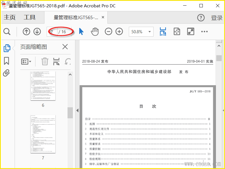Go to next page with down arrow
The width and height of the screenshot is (225, 169).
[x=37, y=32]
